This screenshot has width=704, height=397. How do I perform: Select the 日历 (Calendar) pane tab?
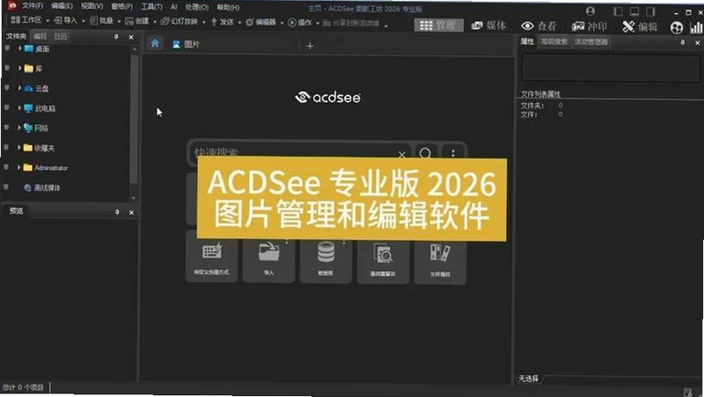[x=60, y=36]
